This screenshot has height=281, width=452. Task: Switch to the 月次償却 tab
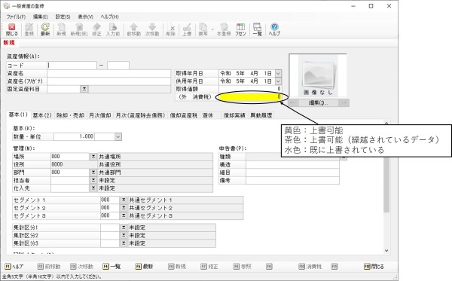(x=99, y=115)
